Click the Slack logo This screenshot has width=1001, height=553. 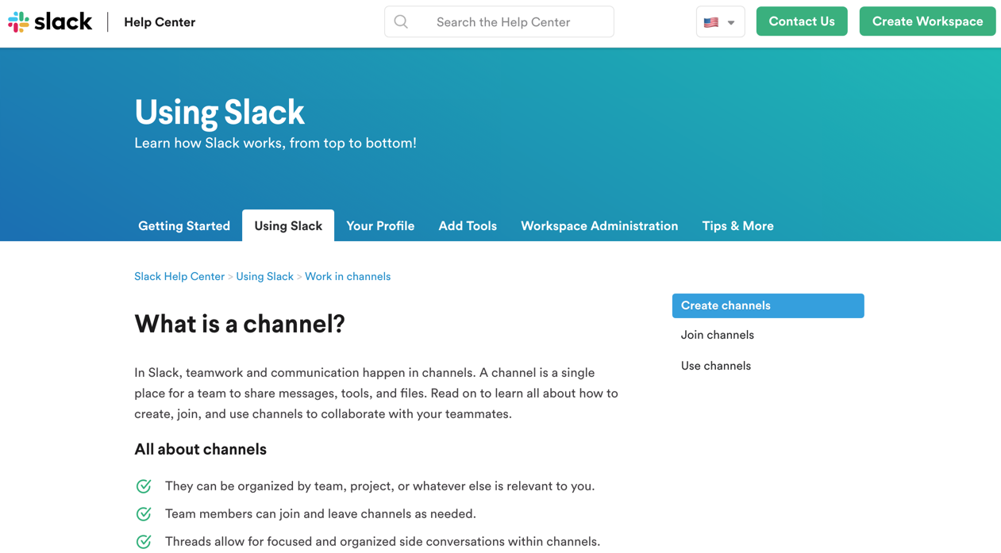click(50, 22)
